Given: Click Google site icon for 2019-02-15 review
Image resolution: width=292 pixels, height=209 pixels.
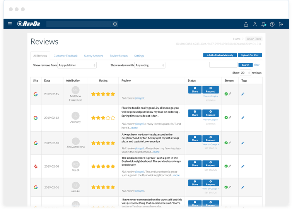Looking at the screenshot, I should pos(36,94).
